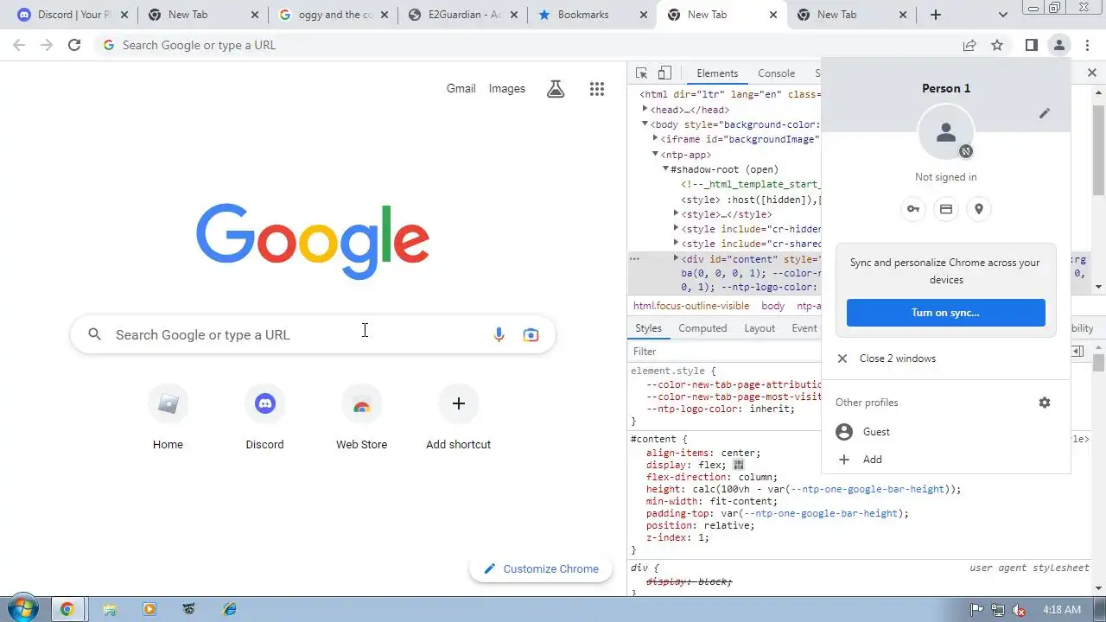Expand the <head> node
This screenshot has width=1106, height=622.
(645, 109)
